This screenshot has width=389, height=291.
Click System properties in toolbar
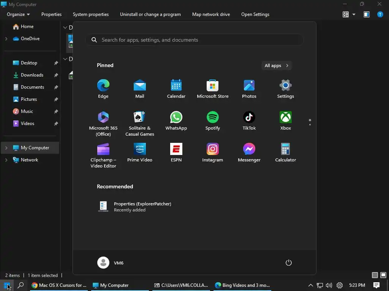coord(91,14)
